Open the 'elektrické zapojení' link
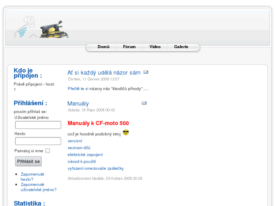This screenshot has height=206, width=275. tap(85, 155)
